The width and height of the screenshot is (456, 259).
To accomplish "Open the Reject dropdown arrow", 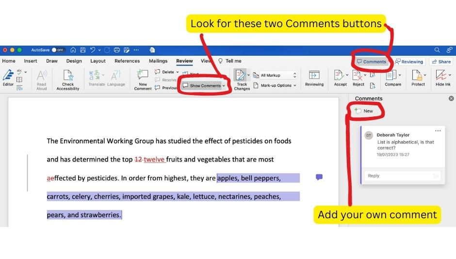I will tap(365, 75).
